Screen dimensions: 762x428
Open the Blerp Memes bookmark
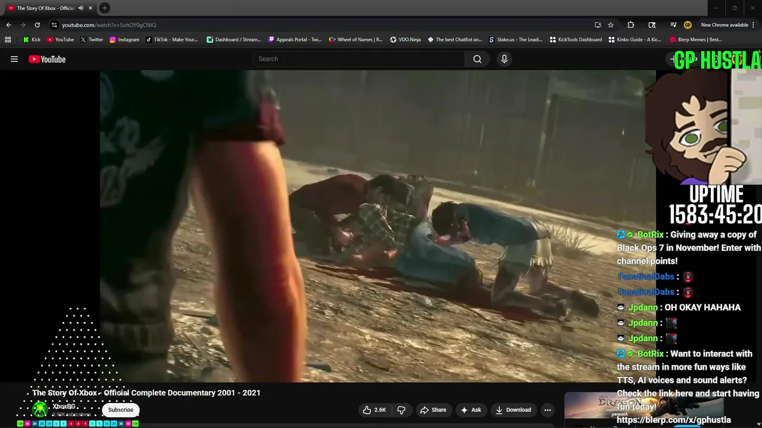click(x=696, y=40)
